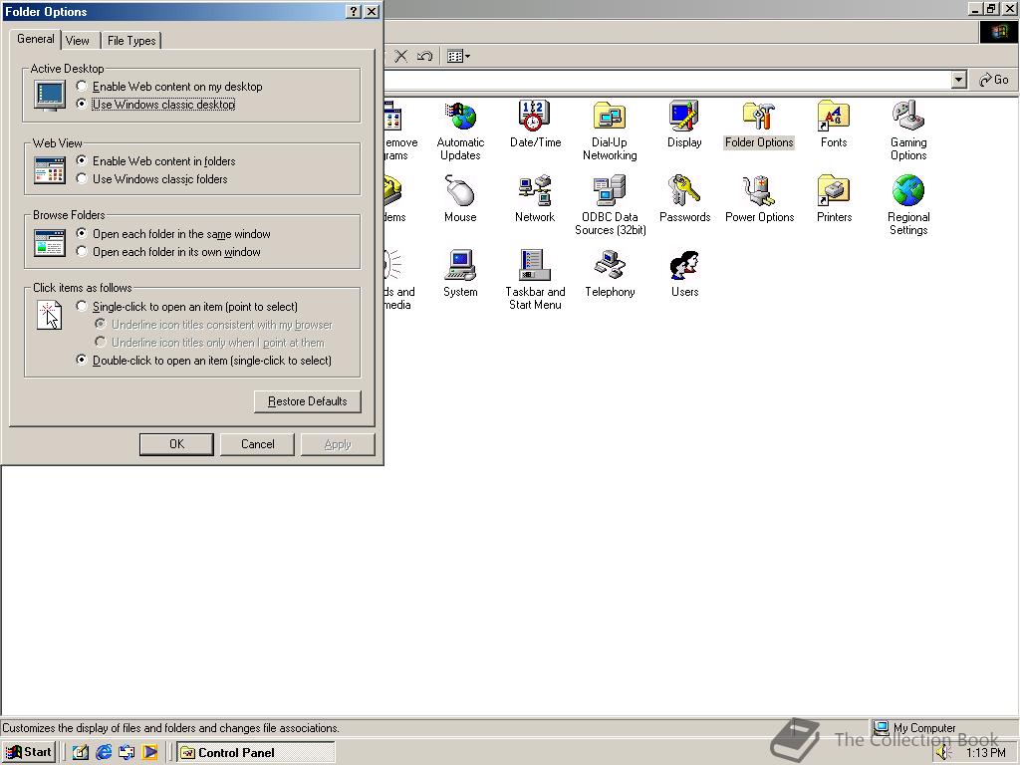Click Show Desktop quick launch icon
The image size is (1020, 765).
tap(80, 752)
